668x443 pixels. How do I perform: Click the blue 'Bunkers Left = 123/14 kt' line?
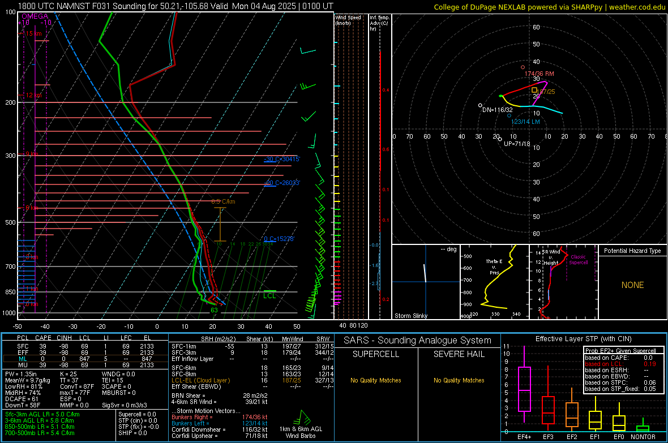(x=220, y=423)
